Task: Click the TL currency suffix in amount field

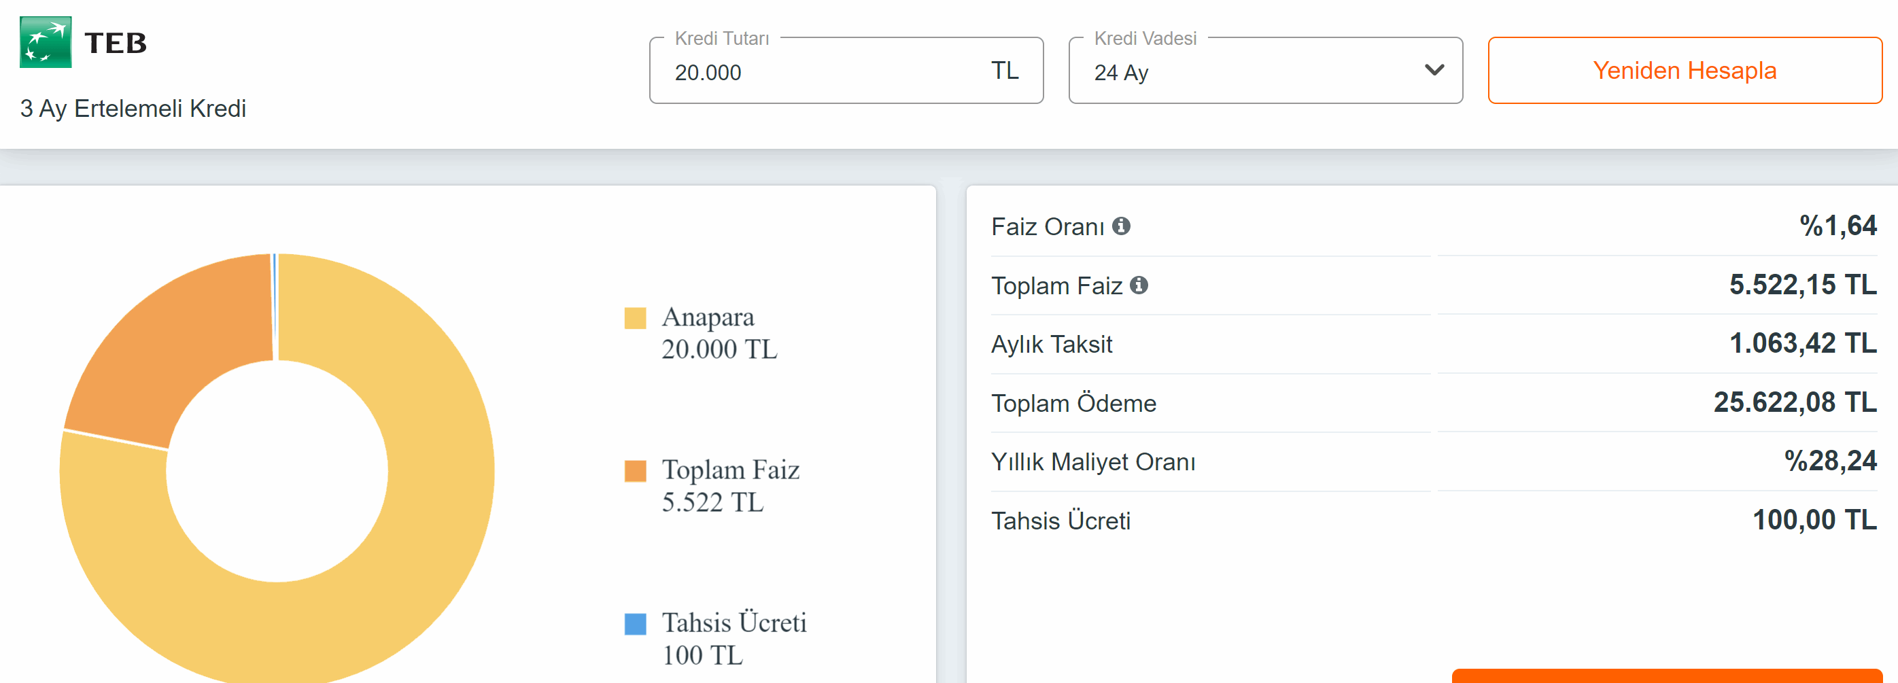Action: (1004, 71)
